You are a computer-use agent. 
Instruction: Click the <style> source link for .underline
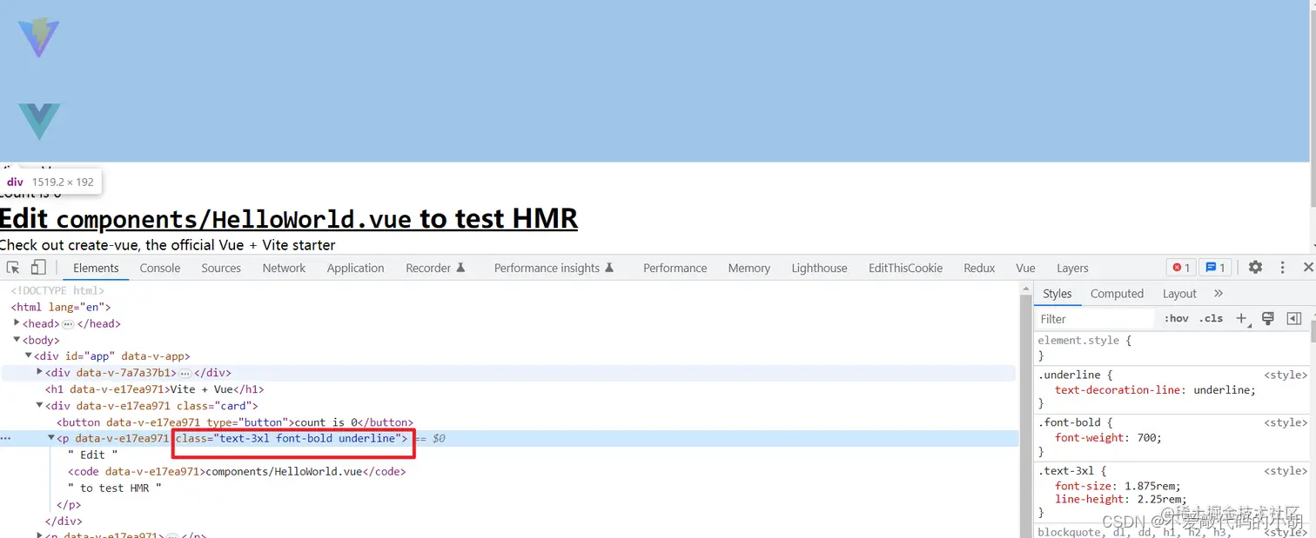coord(1286,375)
